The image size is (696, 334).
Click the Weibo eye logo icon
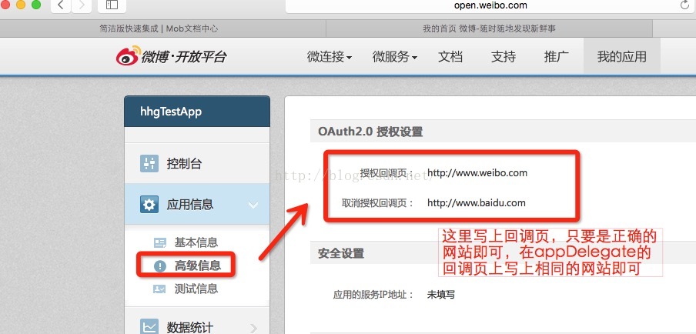click(128, 56)
